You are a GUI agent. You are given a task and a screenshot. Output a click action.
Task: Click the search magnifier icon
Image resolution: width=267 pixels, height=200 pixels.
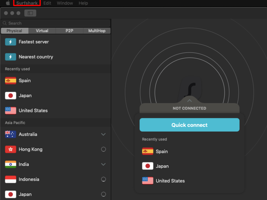[5, 23]
